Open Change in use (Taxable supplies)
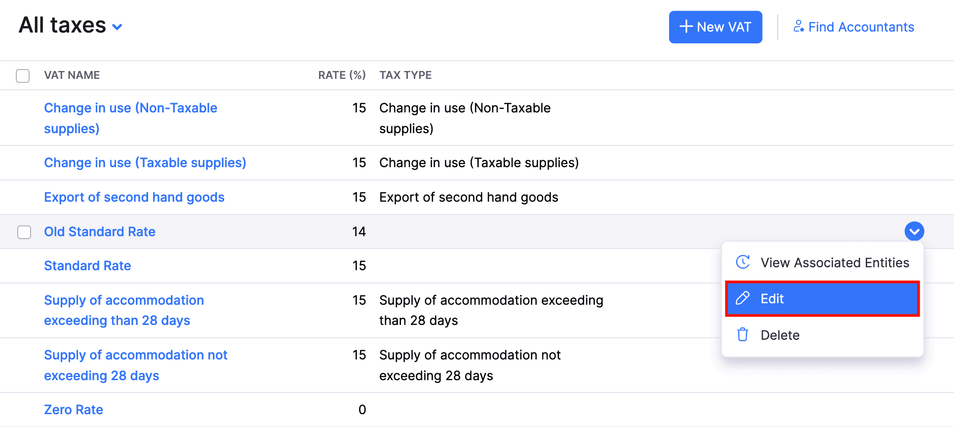Viewport: 954px width, 427px height. [145, 163]
